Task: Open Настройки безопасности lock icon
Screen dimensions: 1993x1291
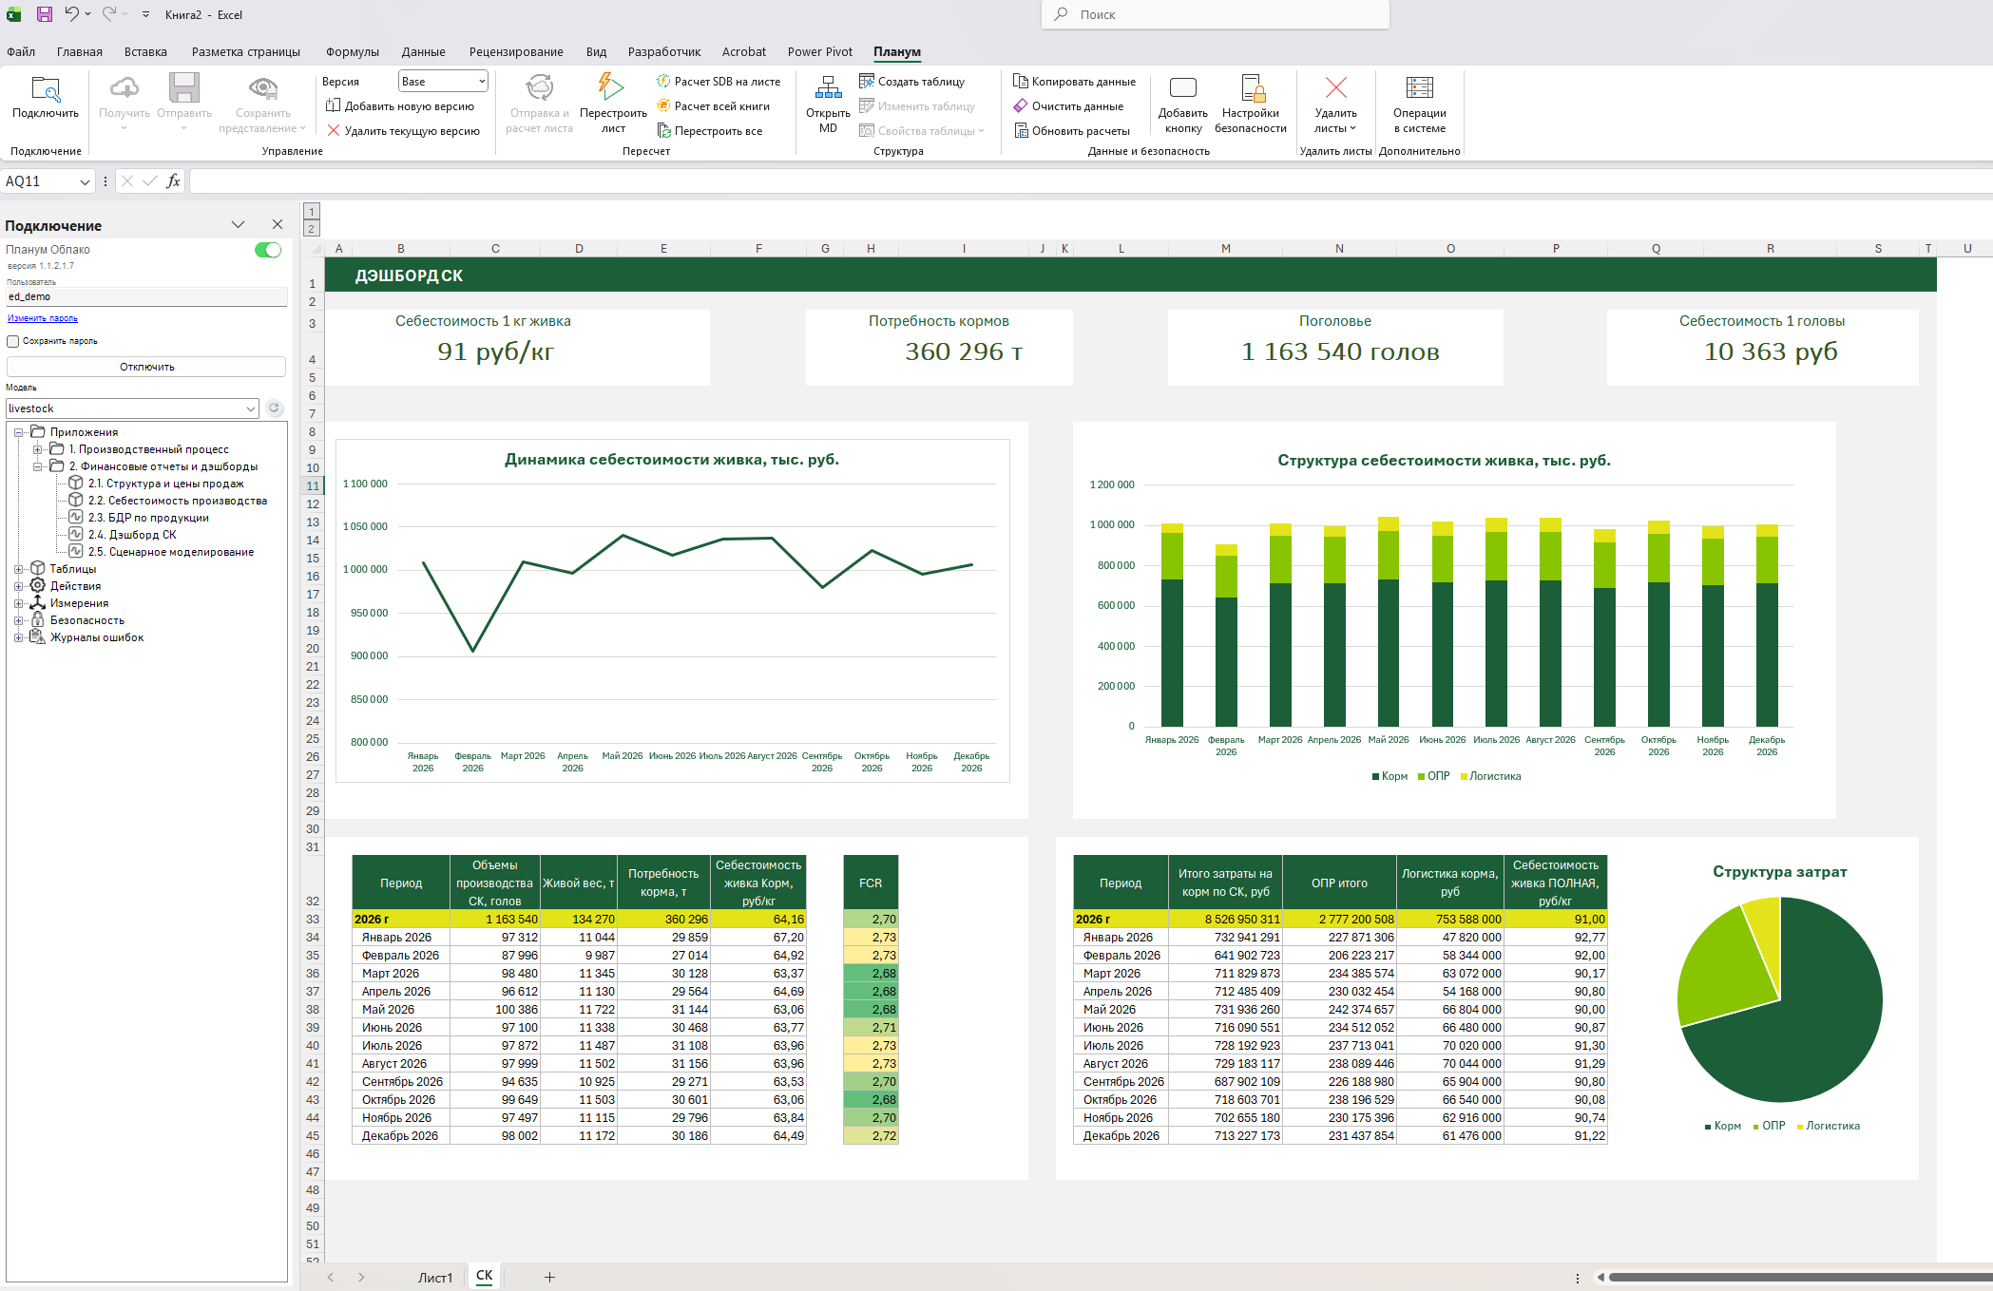Action: click(x=1251, y=89)
